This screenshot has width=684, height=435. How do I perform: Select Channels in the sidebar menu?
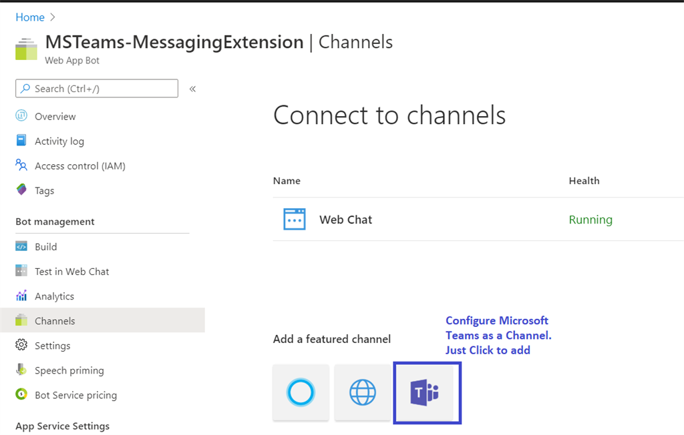tap(54, 320)
